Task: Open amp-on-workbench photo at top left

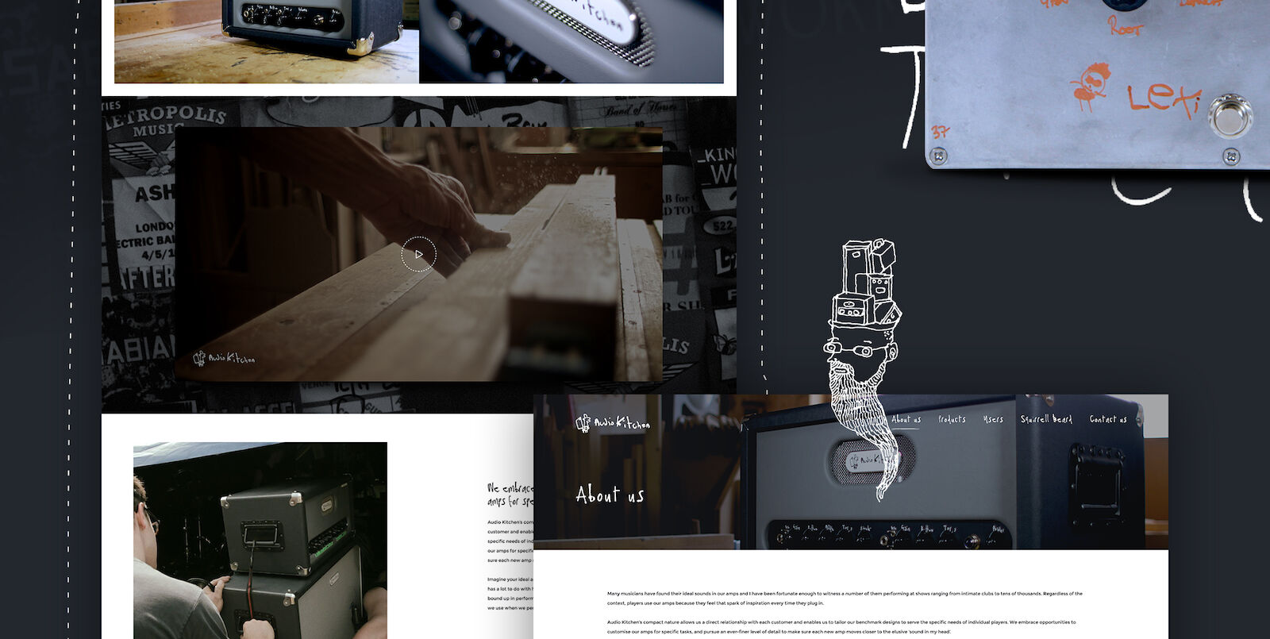Action: pyautogui.click(x=266, y=41)
